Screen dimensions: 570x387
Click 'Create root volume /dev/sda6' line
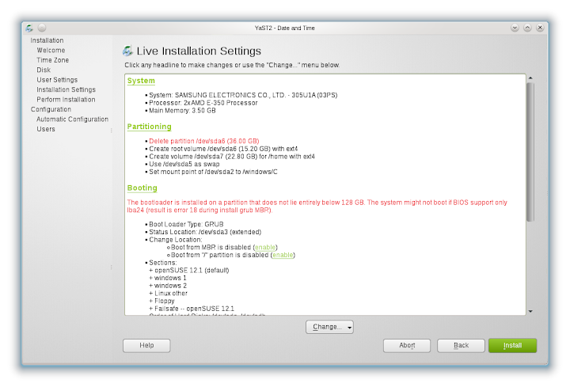[223, 149]
